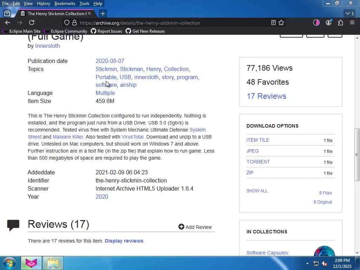Viewport: 360px width, 270px height.
Task: Reload the current page
Action: click(32, 23)
